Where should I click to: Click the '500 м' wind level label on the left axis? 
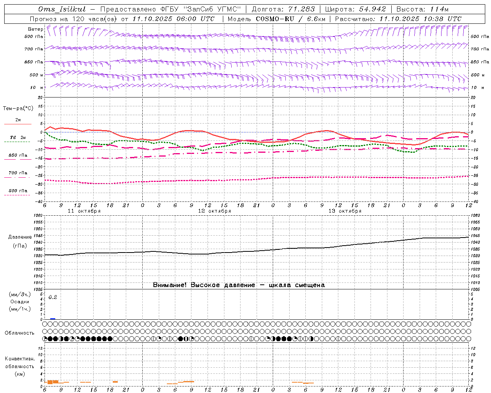[x=36, y=75]
